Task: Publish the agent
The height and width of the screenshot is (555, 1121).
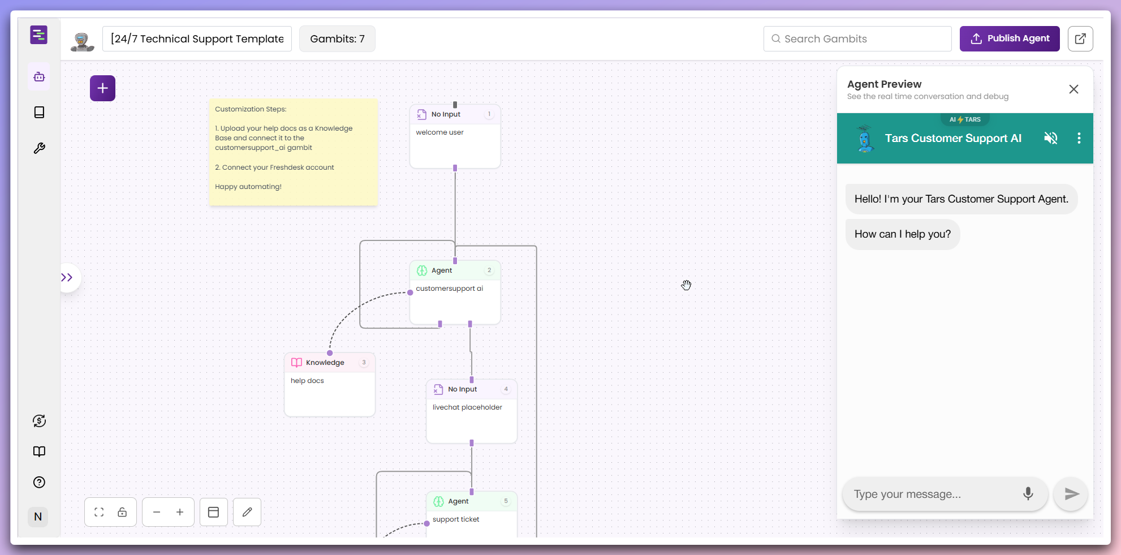Action: click(1010, 38)
